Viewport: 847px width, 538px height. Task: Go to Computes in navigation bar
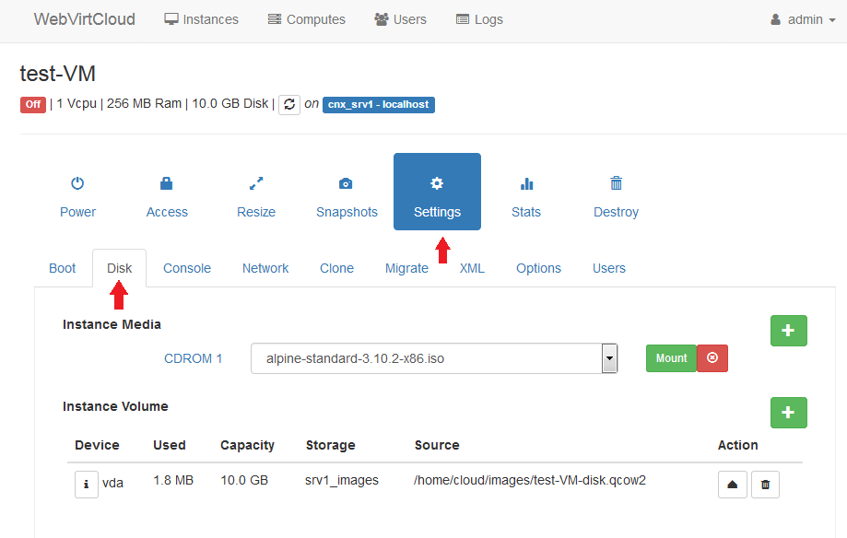(x=307, y=19)
